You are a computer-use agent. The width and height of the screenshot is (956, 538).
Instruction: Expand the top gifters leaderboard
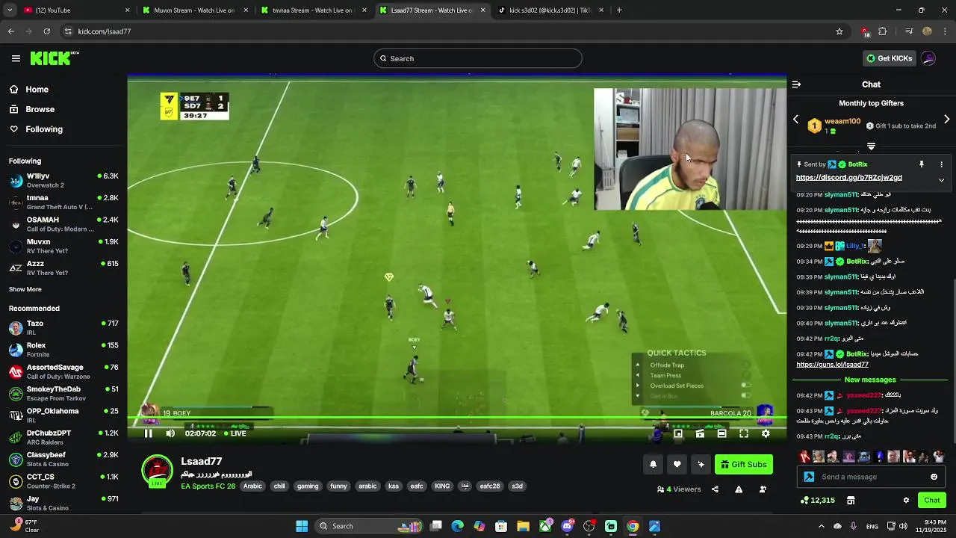tap(871, 146)
